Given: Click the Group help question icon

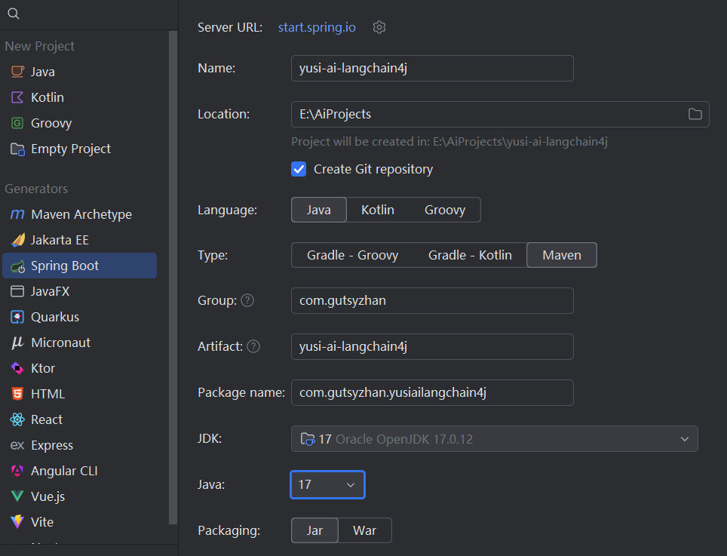Looking at the screenshot, I should (247, 300).
